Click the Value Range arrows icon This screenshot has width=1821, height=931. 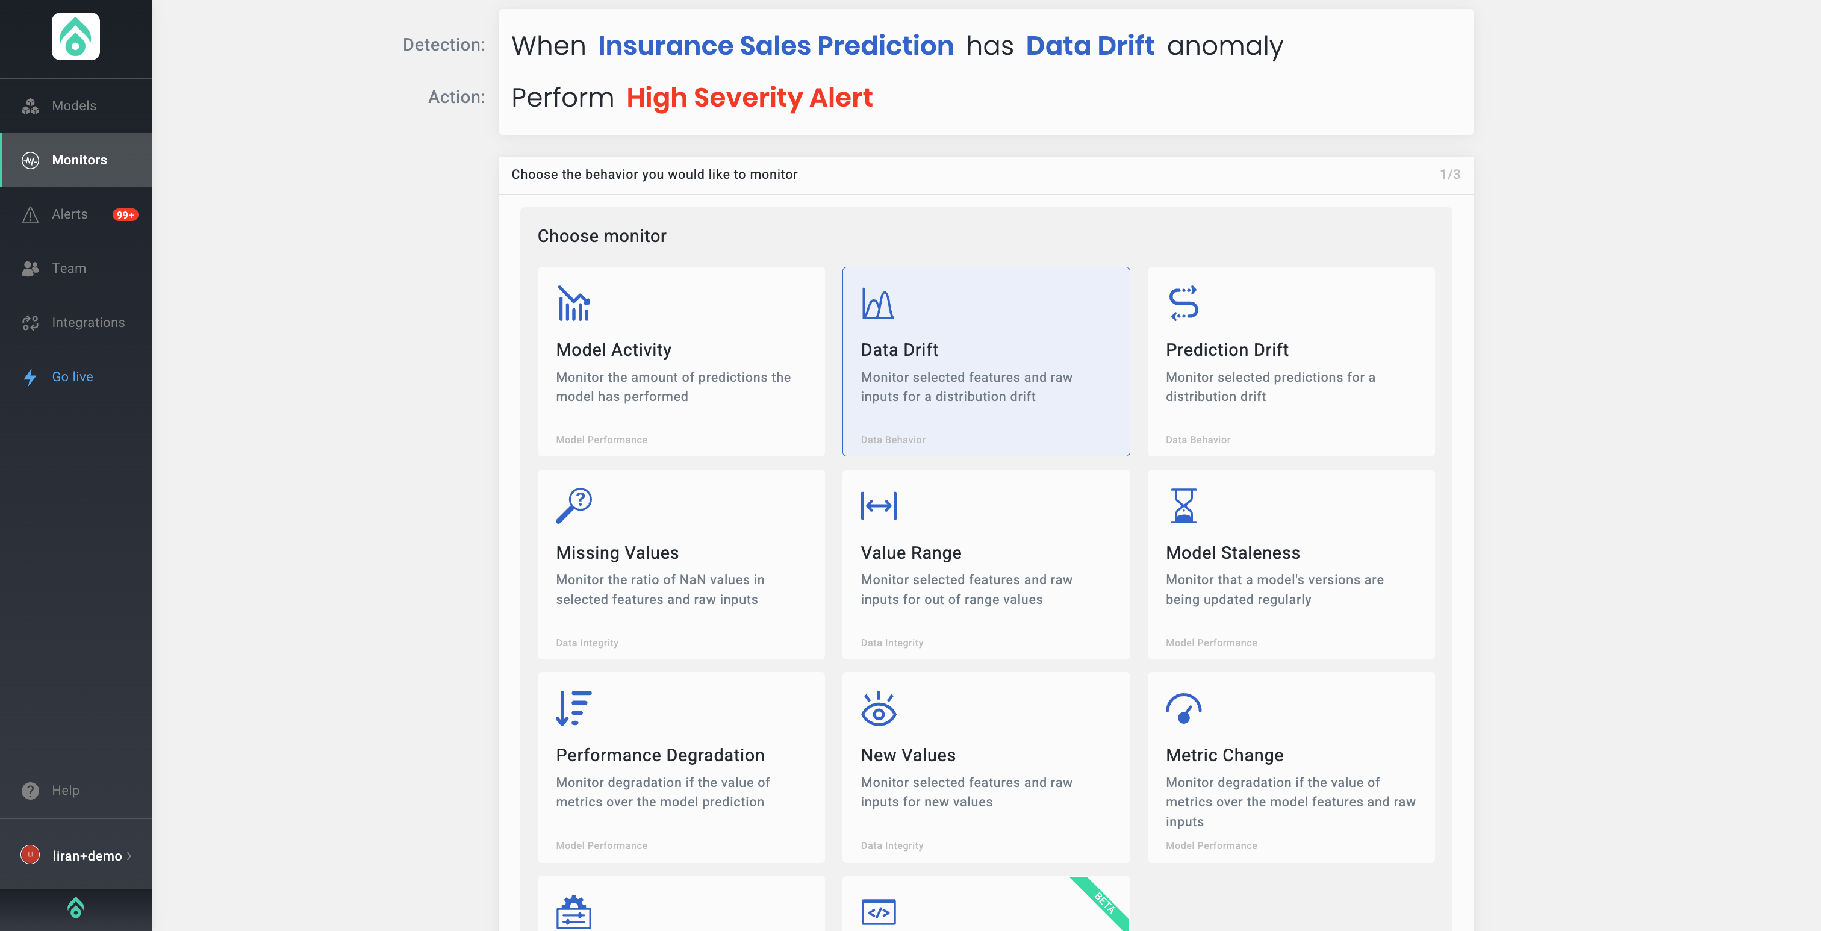[x=878, y=505]
